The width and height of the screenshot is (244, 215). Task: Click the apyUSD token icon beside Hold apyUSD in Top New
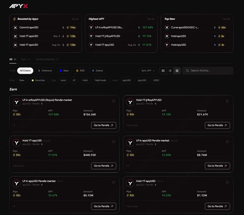tap(167, 45)
